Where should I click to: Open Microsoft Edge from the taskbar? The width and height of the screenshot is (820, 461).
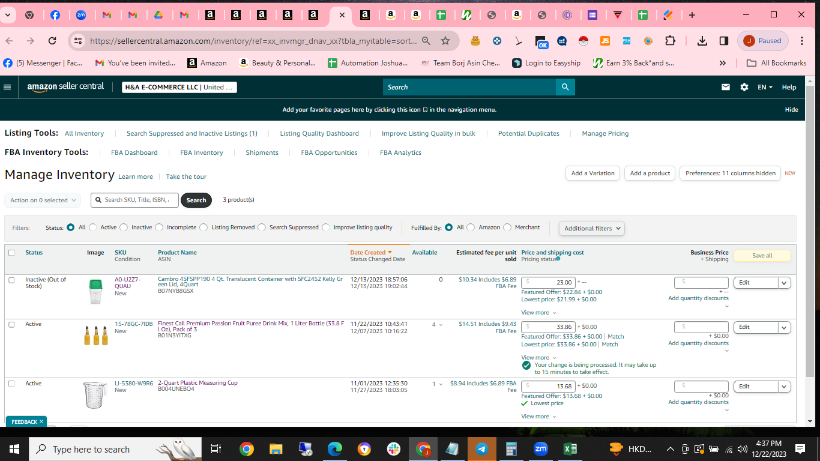tap(334, 449)
